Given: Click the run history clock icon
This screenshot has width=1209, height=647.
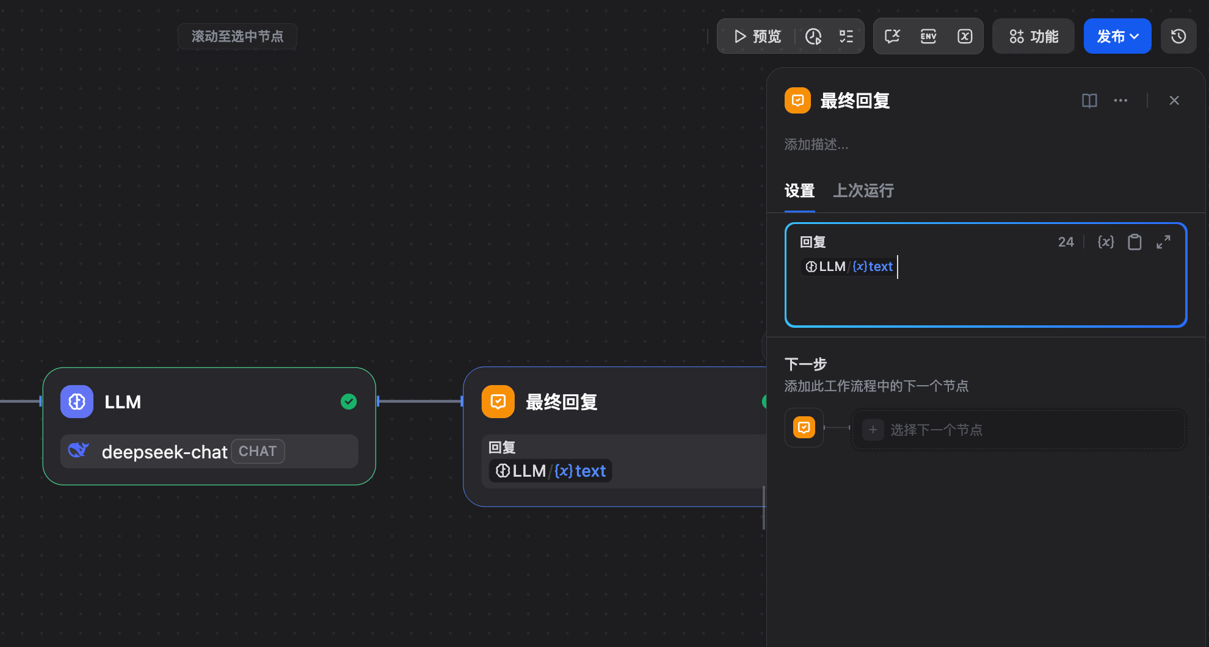Looking at the screenshot, I should pos(813,37).
